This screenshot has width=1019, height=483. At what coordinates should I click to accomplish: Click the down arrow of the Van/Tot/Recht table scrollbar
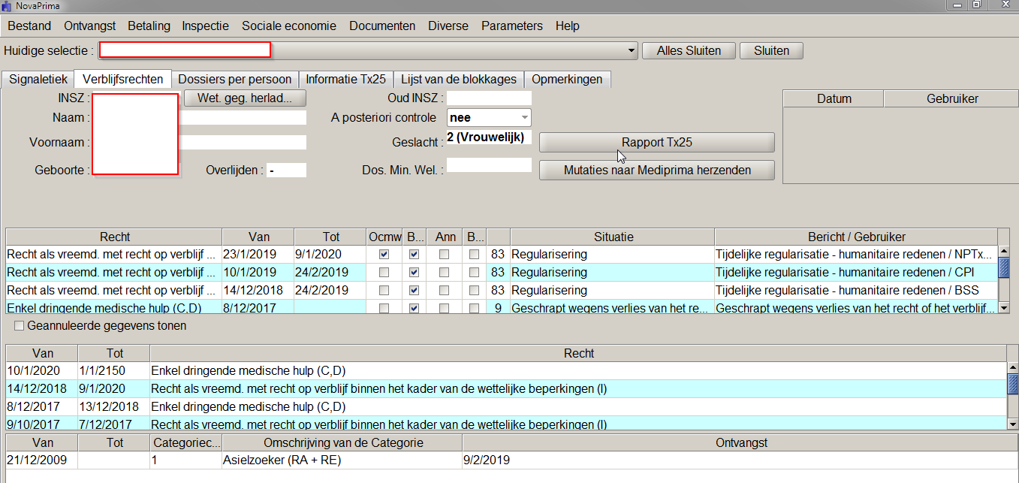point(1011,423)
